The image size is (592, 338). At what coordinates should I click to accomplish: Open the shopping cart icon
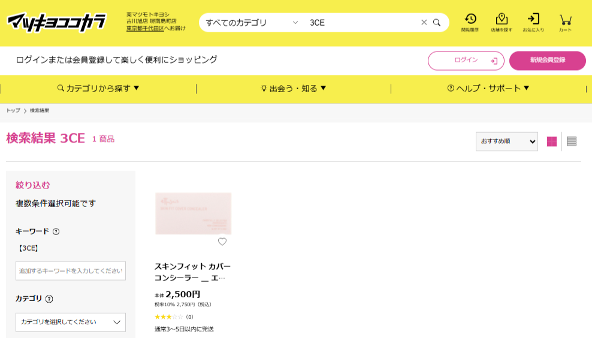pyautogui.click(x=565, y=23)
